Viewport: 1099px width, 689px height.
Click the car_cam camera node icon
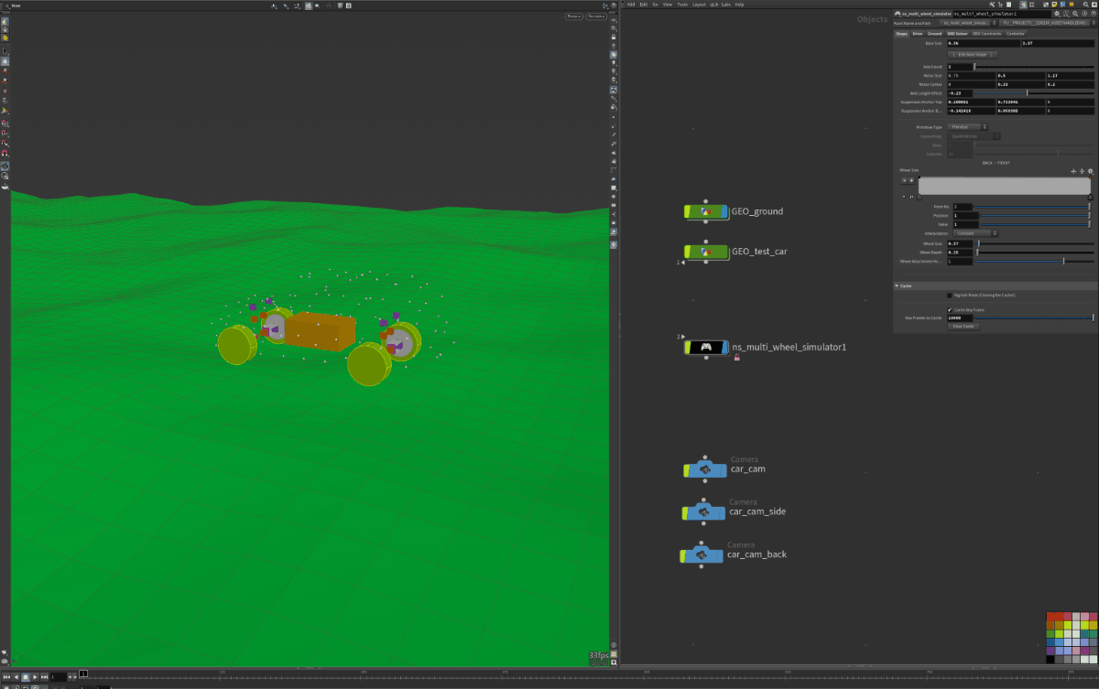point(705,469)
